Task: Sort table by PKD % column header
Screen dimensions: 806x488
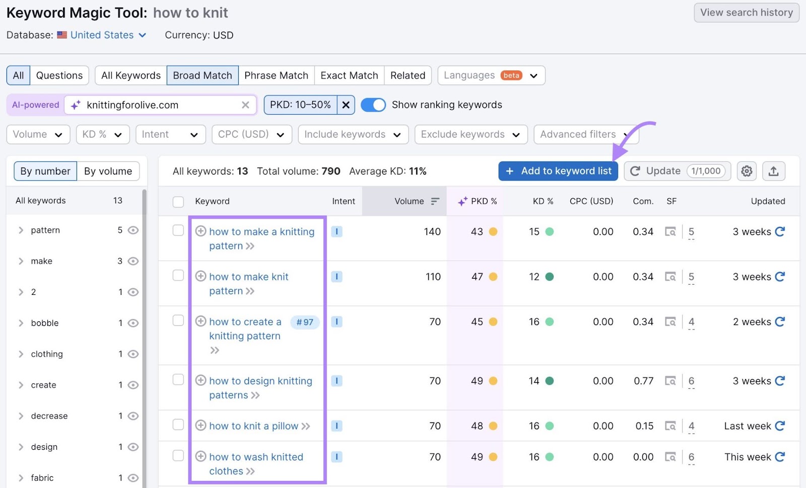Action: (x=477, y=201)
